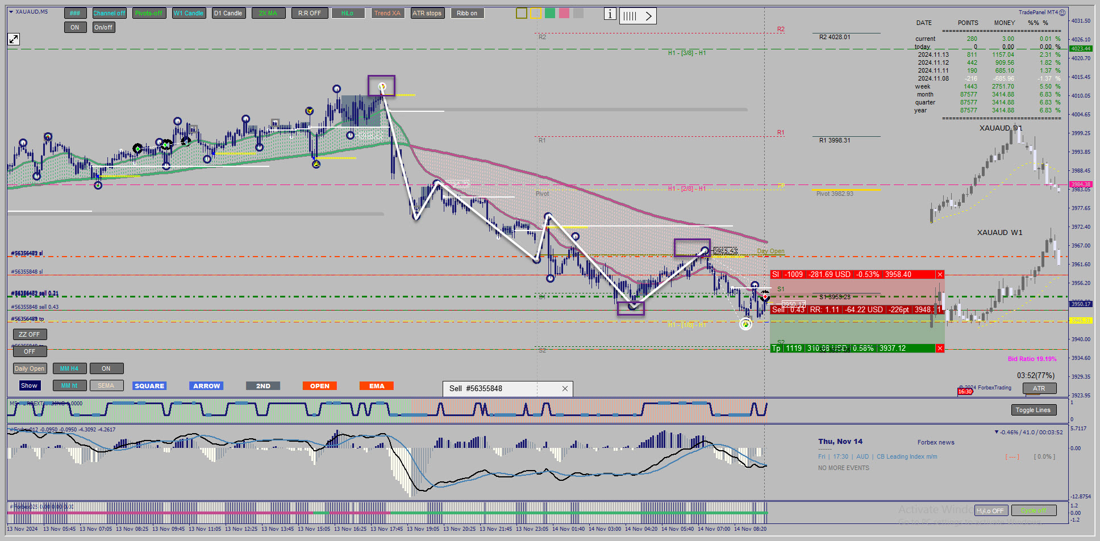Close the Sell #56355848 order box
Screen dimensions: 1100x541
point(565,389)
